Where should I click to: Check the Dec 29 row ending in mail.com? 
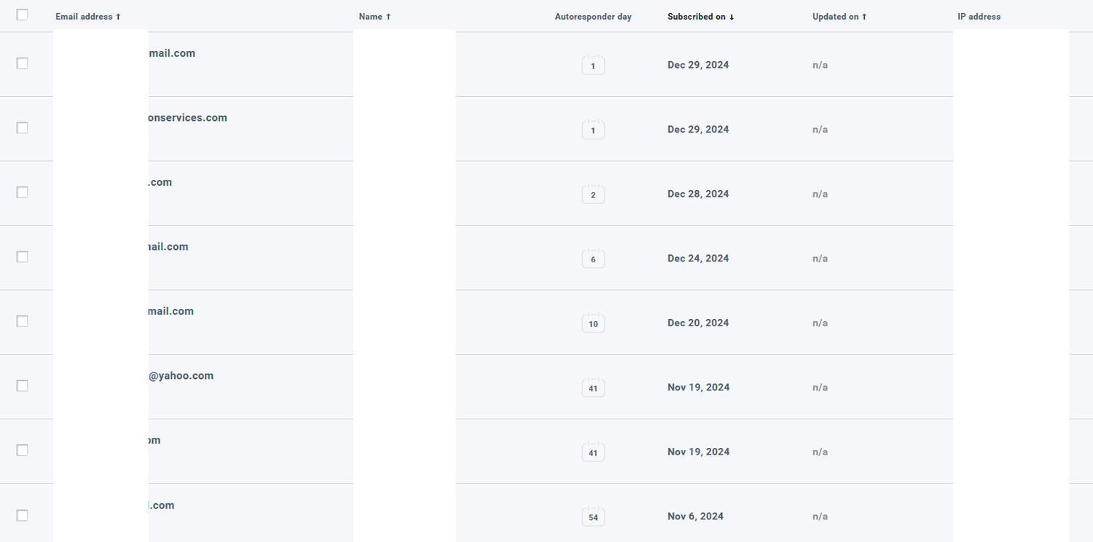click(x=22, y=63)
